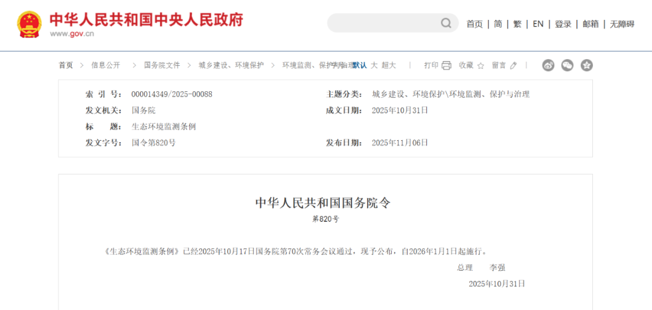Viewport: 652px width, 310px height.
Task: Switch to simplified Chinese 简
Action: pos(497,24)
